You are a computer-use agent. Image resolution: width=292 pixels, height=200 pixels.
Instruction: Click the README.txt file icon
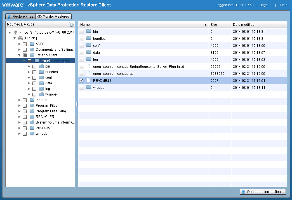pos(89,80)
